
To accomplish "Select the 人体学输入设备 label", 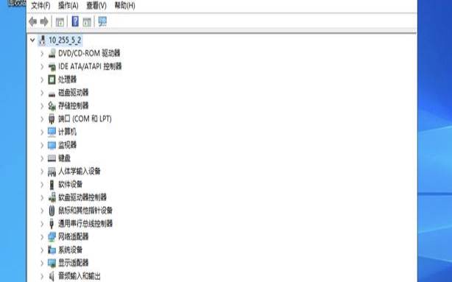I will click(x=80, y=172).
